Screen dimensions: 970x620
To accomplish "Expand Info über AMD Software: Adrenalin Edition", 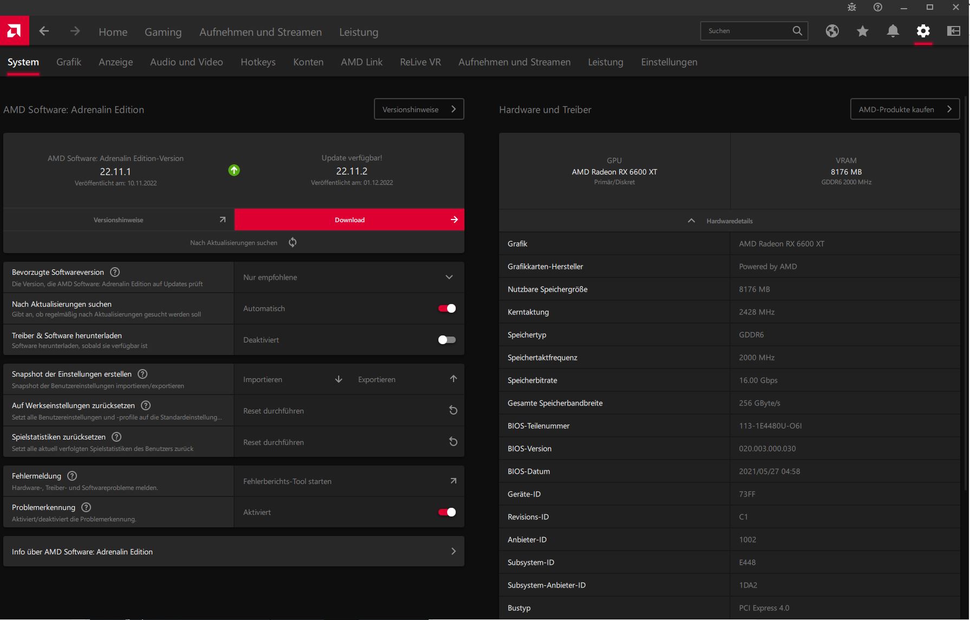I will pyautogui.click(x=234, y=552).
